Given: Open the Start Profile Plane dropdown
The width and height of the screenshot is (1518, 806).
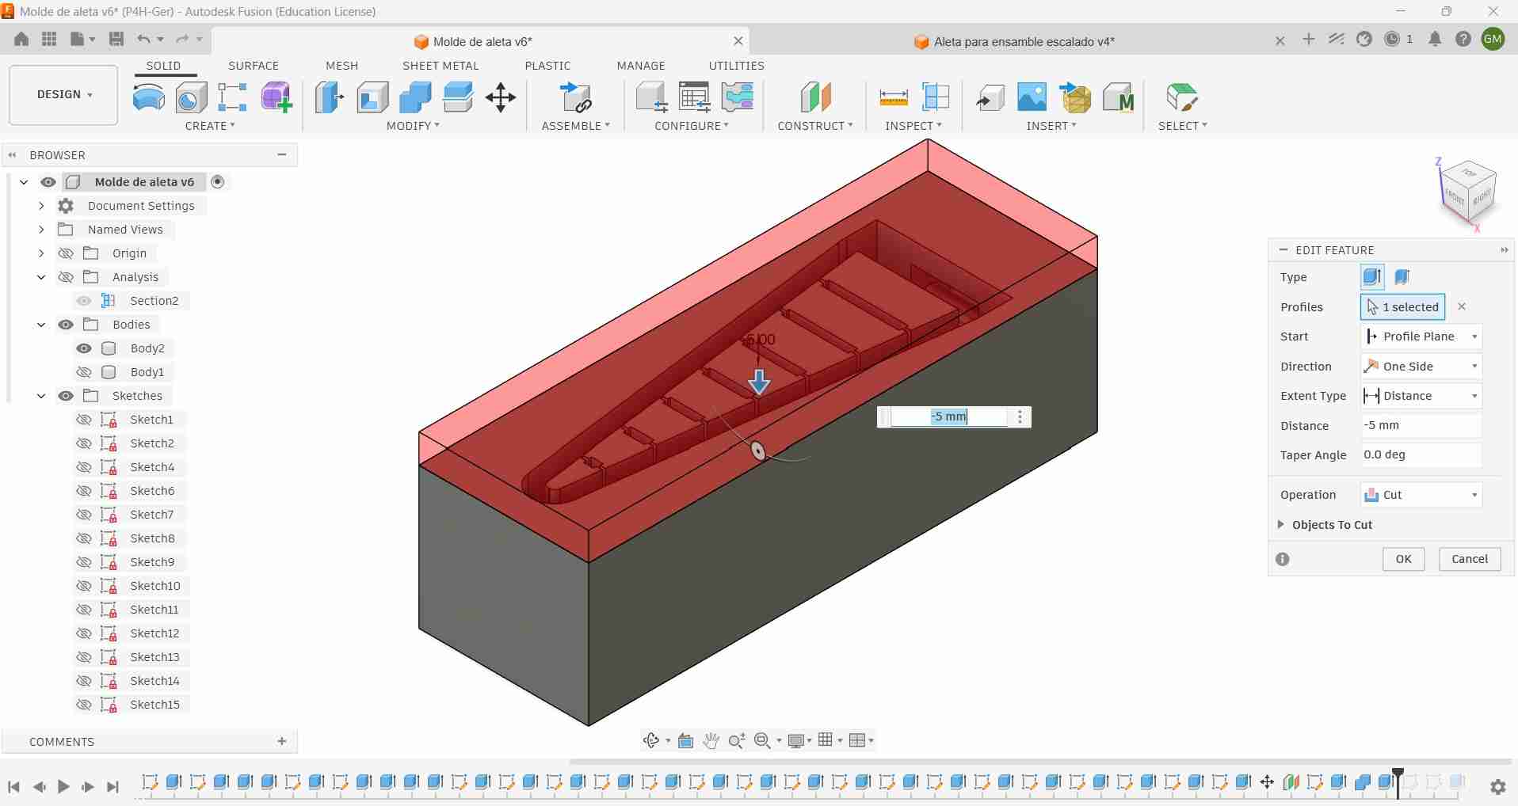Looking at the screenshot, I should tap(1421, 336).
